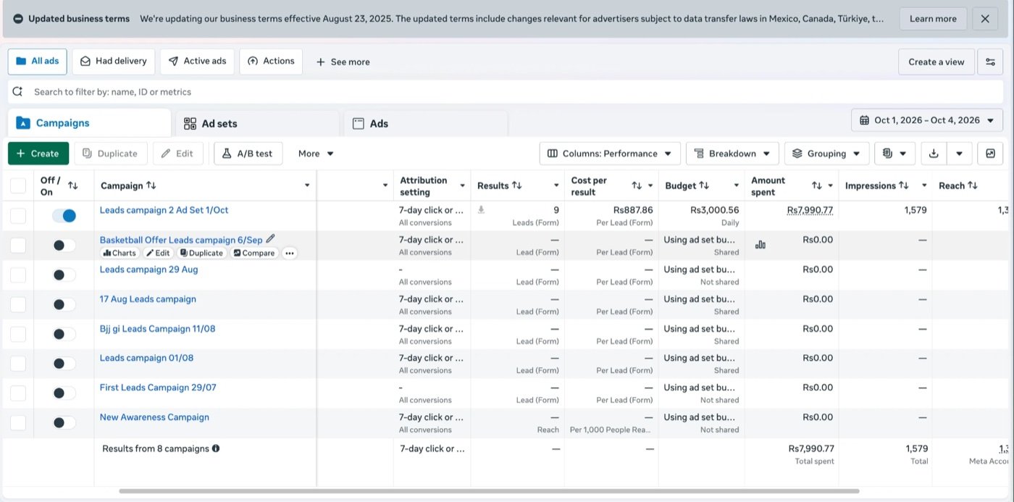Click the search filter input field
This screenshot has width=1014, height=502.
pos(507,92)
